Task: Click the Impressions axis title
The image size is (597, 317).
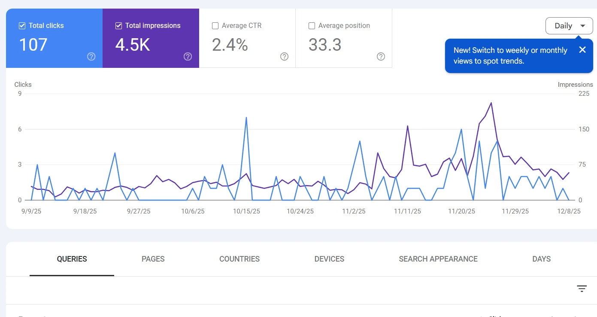Action: coord(575,85)
